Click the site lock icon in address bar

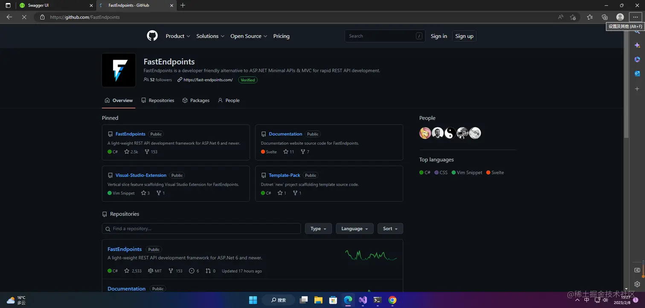42,17
